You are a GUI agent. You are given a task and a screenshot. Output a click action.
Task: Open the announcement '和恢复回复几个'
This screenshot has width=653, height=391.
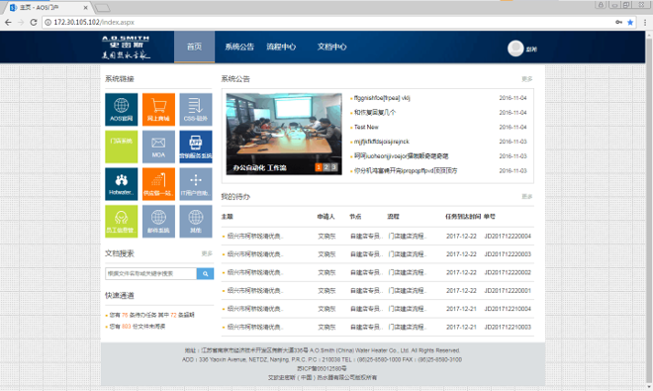click(375, 113)
